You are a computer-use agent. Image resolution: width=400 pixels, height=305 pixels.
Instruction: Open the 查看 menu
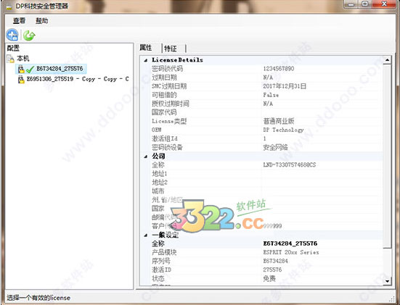(x=20, y=20)
